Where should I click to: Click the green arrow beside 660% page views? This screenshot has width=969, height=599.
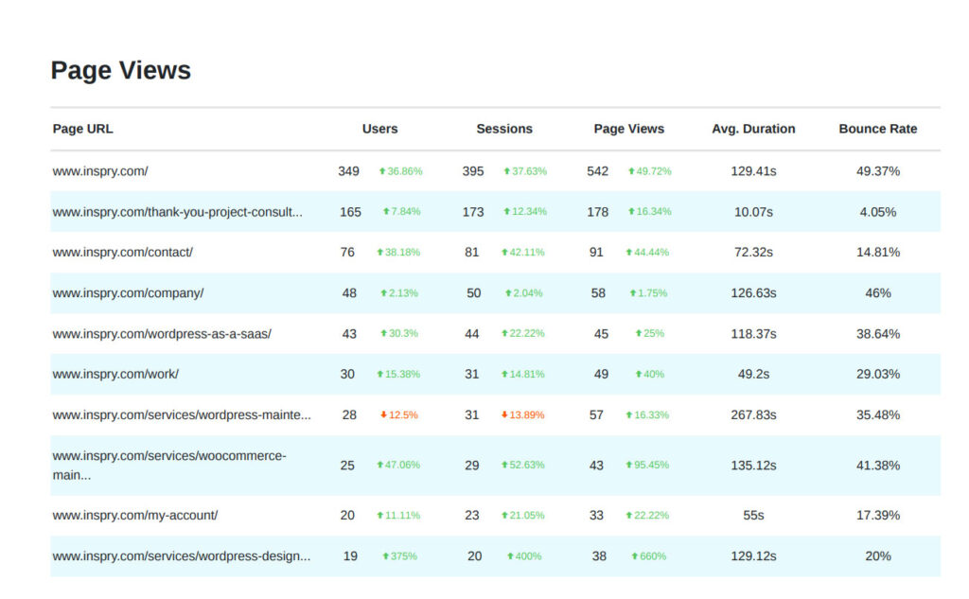click(x=635, y=556)
